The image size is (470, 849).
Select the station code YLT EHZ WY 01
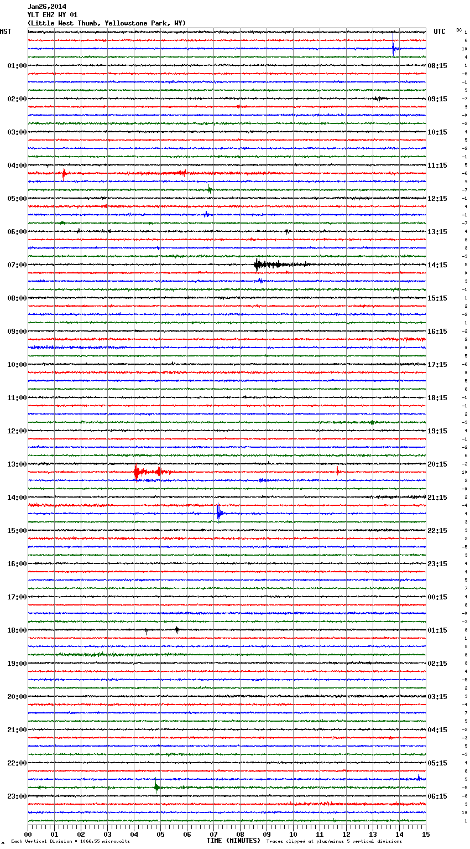click(53, 15)
